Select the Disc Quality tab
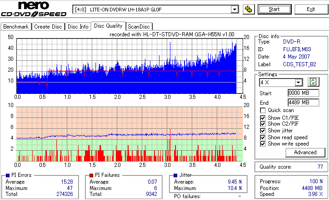Image resolution: width=329 pixels, height=200 pixels. coord(108,26)
